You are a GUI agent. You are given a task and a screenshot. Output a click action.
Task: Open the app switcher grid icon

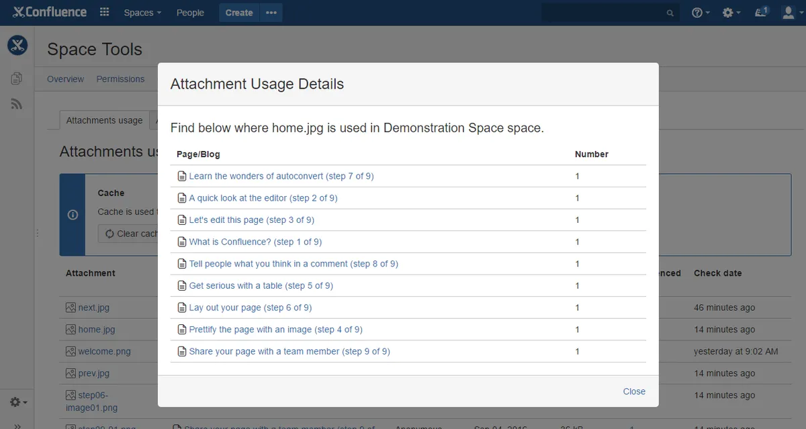[x=104, y=13]
